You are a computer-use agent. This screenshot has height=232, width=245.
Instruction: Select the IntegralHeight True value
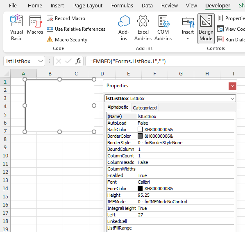[186, 208]
